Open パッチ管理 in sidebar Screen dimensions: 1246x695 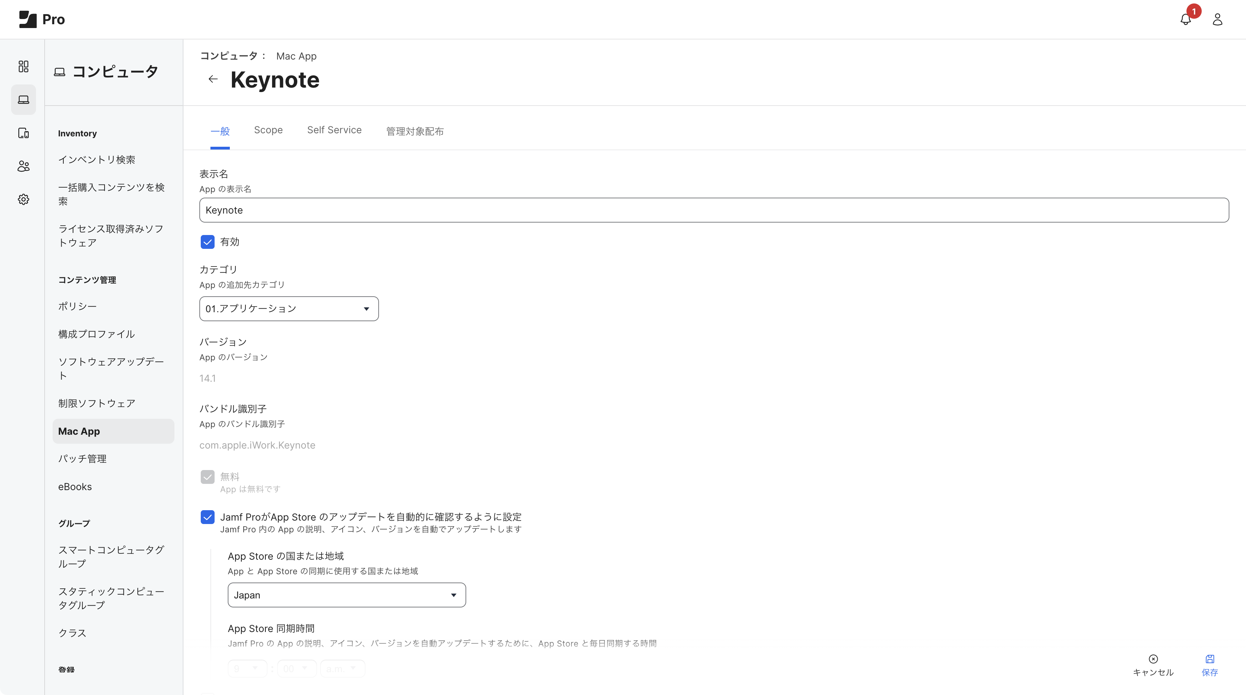pos(82,459)
